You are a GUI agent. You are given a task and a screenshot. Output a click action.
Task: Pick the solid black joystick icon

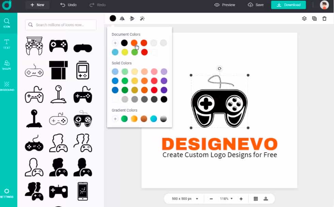pyautogui.click(x=34, y=118)
